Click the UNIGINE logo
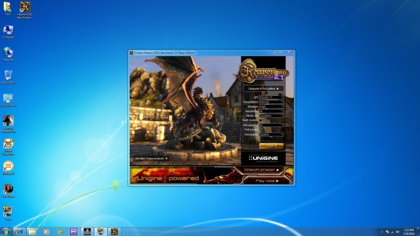The height and width of the screenshot is (236, 420). click(x=264, y=158)
